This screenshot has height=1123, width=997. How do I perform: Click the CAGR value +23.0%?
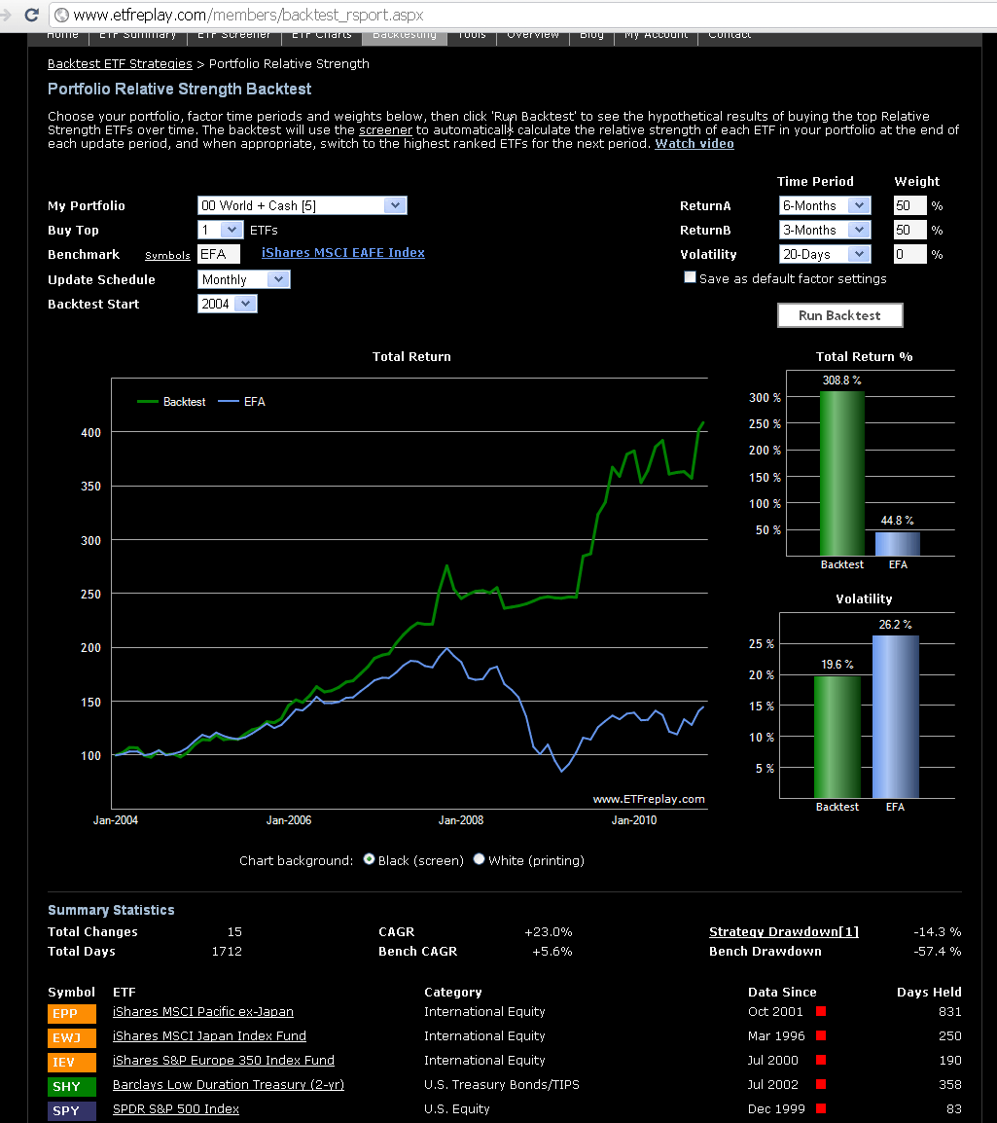click(549, 931)
